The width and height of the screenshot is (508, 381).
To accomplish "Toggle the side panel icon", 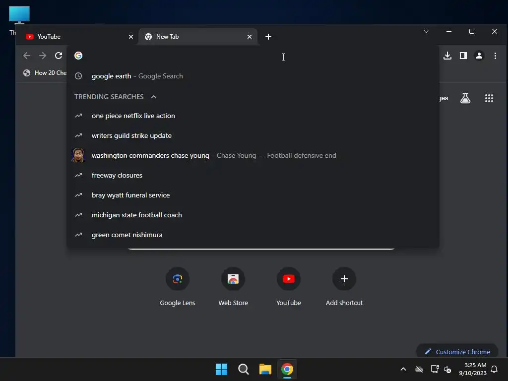I will [463, 56].
